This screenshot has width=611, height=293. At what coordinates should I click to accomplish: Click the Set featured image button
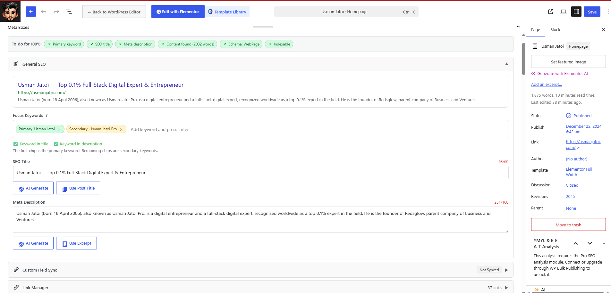coord(568,61)
